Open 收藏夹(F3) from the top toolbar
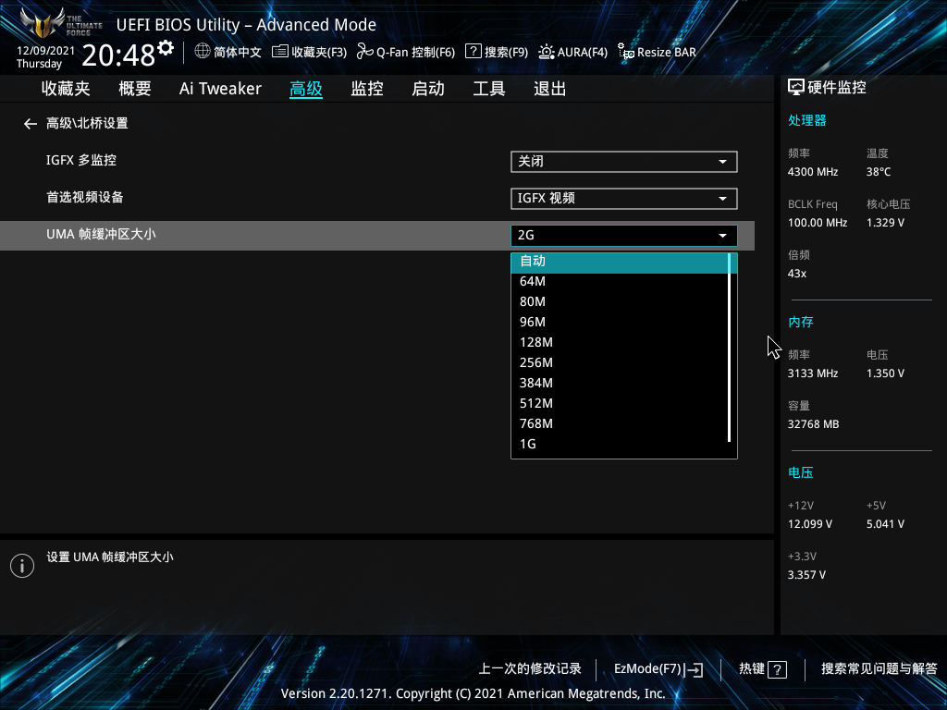 pos(309,53)
